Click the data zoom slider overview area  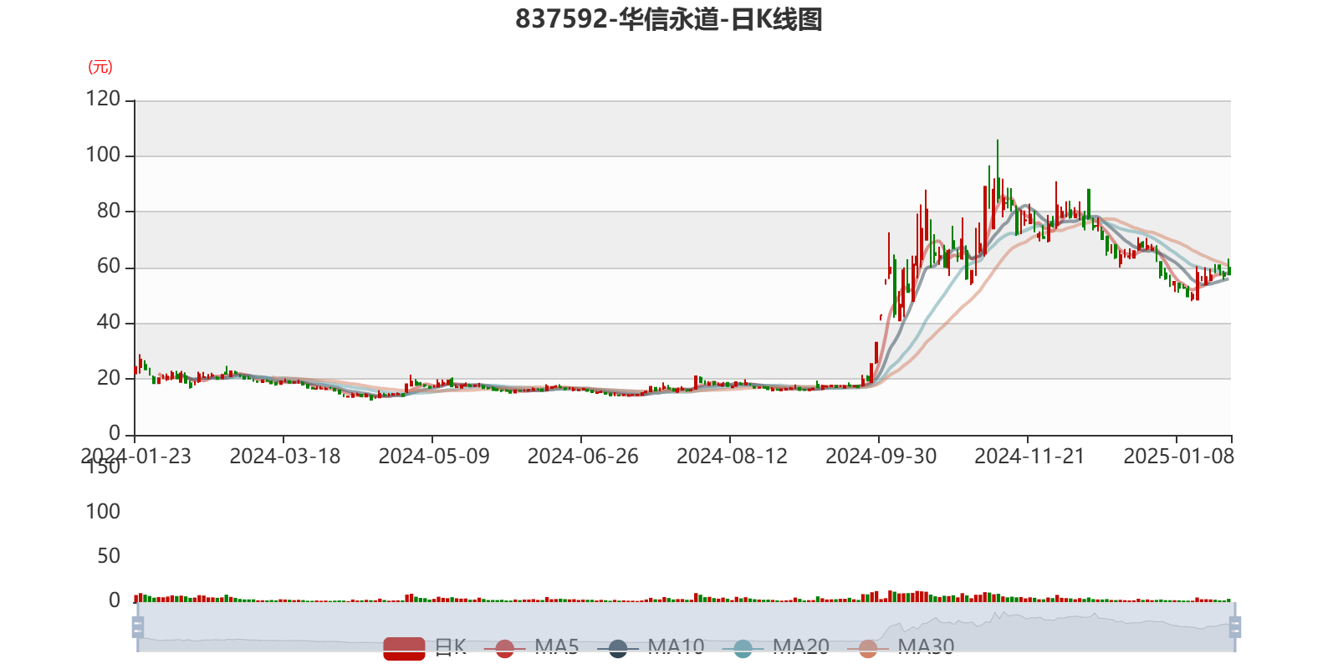click(686, 626)
